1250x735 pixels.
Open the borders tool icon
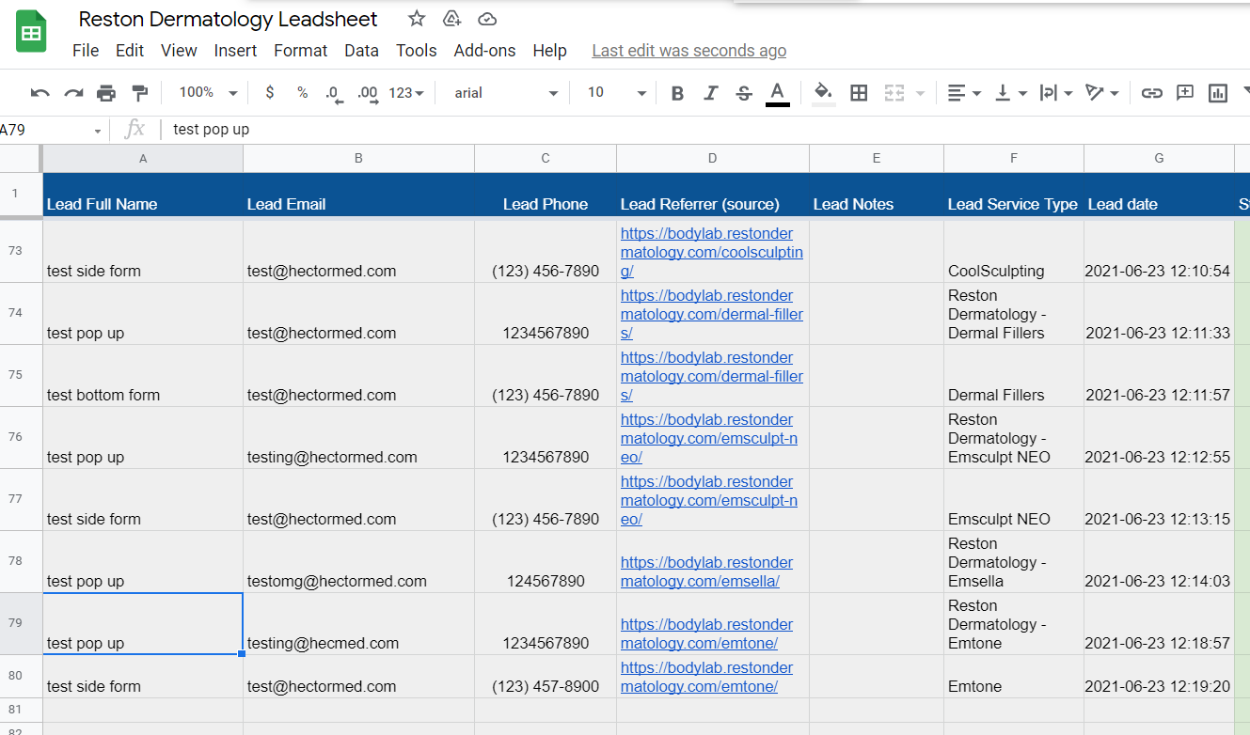tap(859, 93)
